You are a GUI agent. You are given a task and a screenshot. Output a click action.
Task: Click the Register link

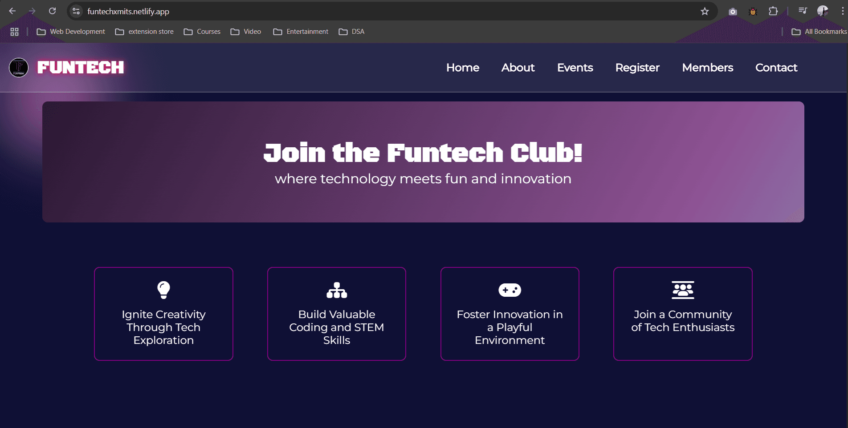637,67
